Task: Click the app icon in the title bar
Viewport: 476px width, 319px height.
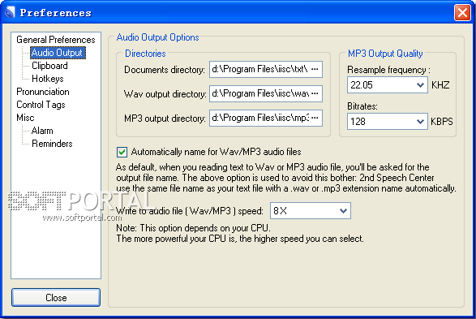Action: point(10,12)
